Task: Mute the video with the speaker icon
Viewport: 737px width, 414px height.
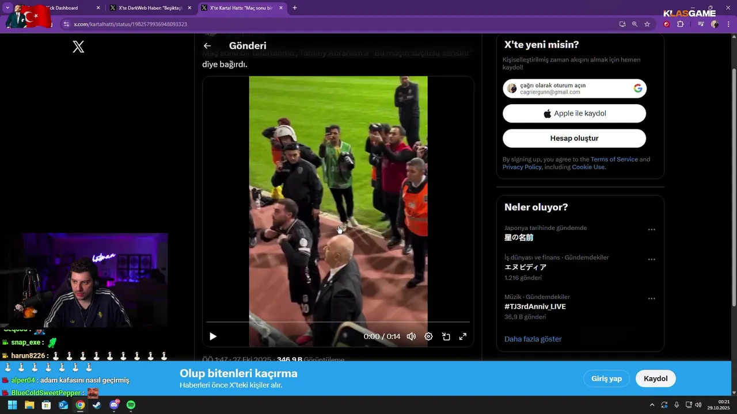Action: click(x=411, y=336)
